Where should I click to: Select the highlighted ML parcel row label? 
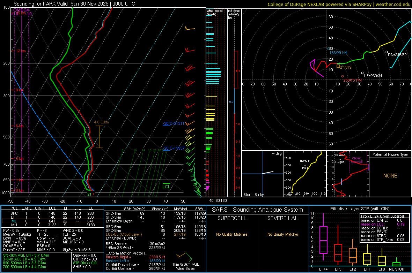tap(14, 221)
